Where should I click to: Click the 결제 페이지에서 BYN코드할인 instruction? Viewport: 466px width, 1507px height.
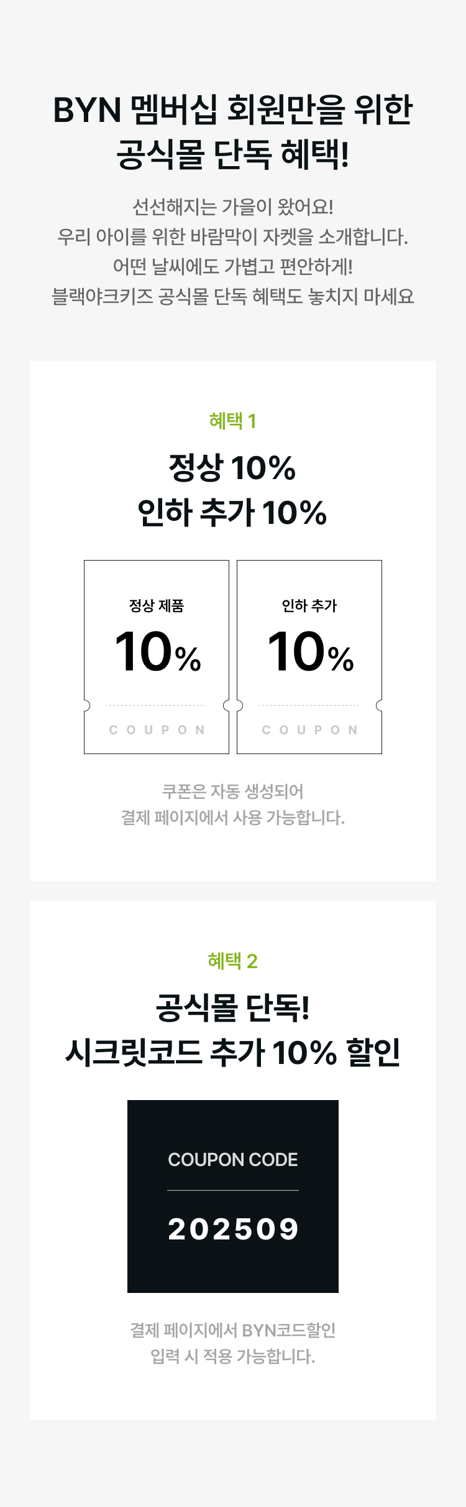pyautogui.click(x=233, y=1330)
